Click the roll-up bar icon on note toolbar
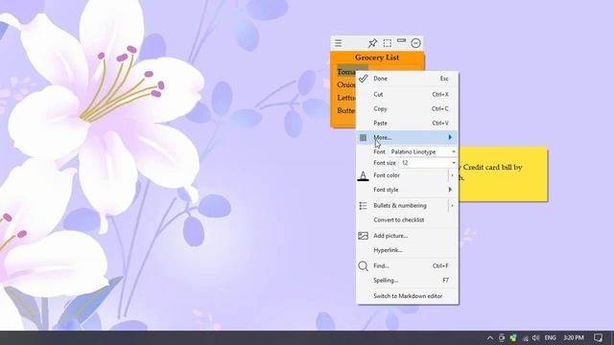Image resolution: width=614 pixels, height=345 pixels. click(401, 40)
